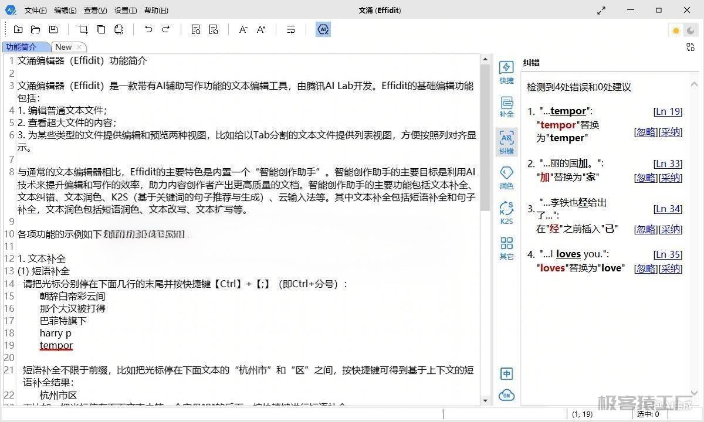Click the Save file toolbar icon

point(53,29)
